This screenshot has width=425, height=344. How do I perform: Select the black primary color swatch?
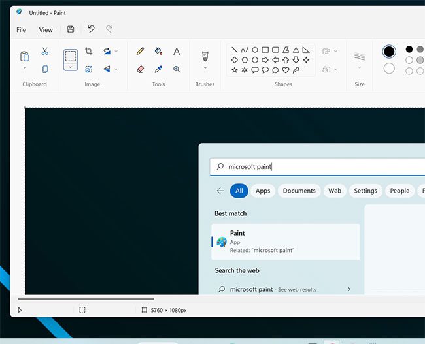tap(389, 51)
